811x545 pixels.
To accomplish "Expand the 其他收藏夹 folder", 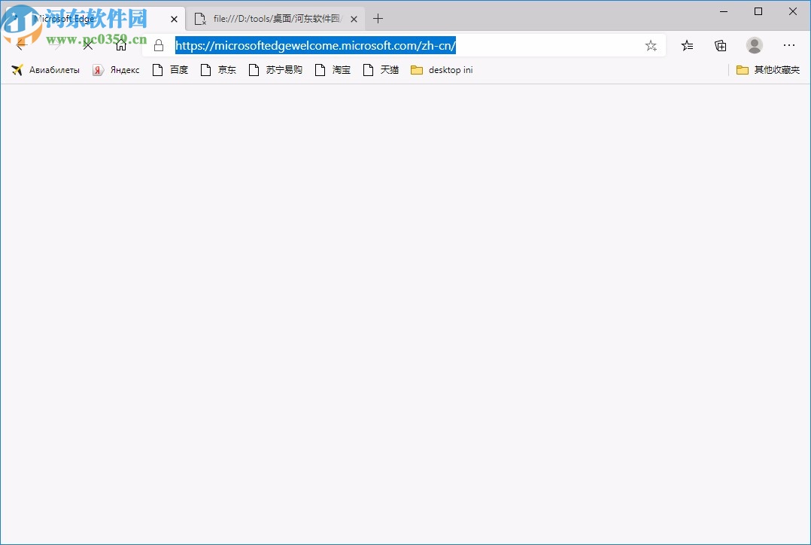I will click(x=768, y=70).
